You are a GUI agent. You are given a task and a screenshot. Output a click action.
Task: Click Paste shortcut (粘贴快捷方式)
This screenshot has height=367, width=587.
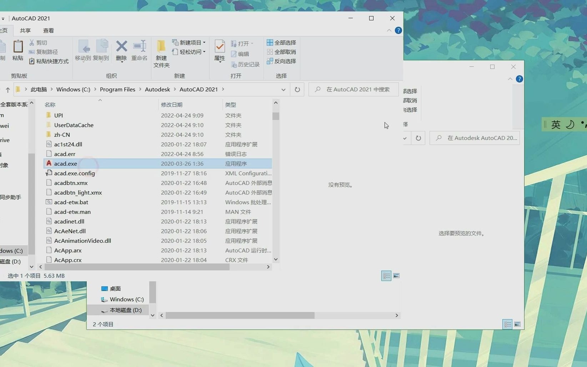click(49, 61)
